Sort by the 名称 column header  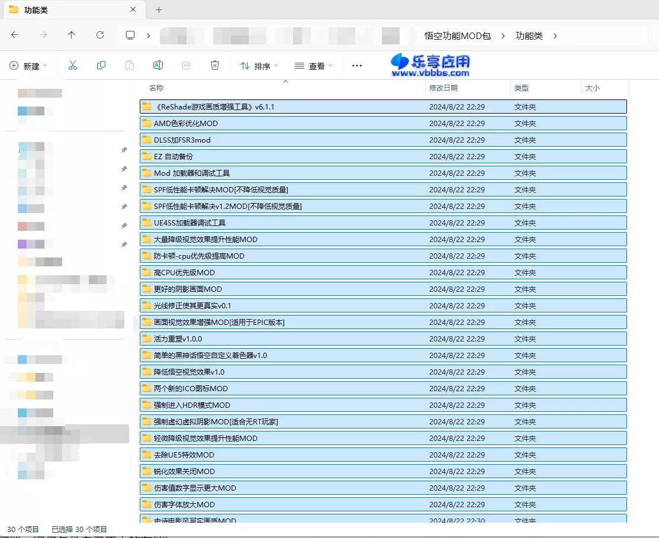[x=156, y=88]
